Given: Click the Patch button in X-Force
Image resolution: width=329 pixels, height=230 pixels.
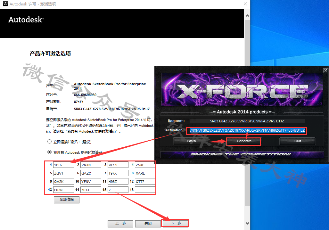Looking at the screenshot, I should point(191,141).
